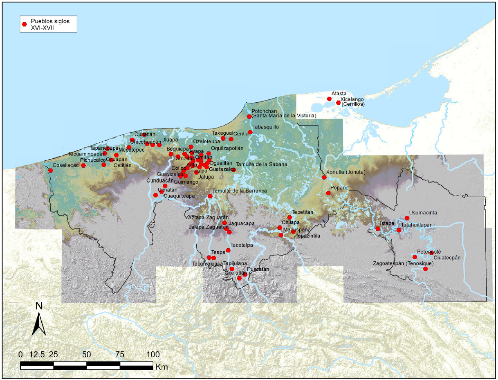
Task: Click the Popane red marker
Action: [328, 193]
